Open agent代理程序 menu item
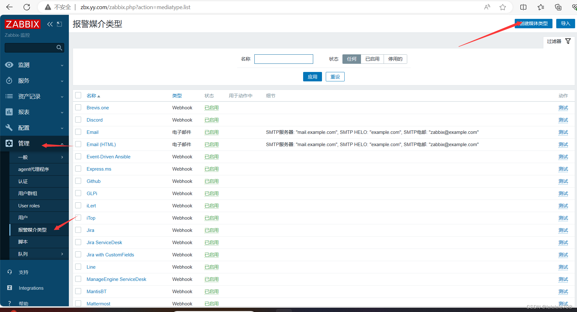 39,169
